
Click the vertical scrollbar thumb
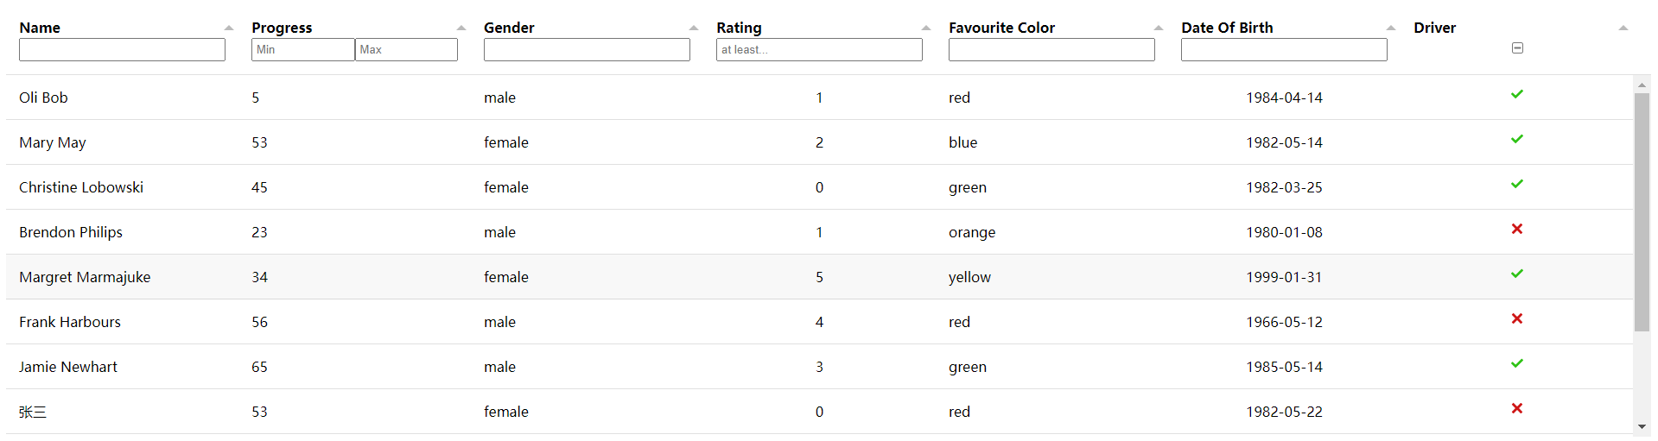tap(1642, 211)
